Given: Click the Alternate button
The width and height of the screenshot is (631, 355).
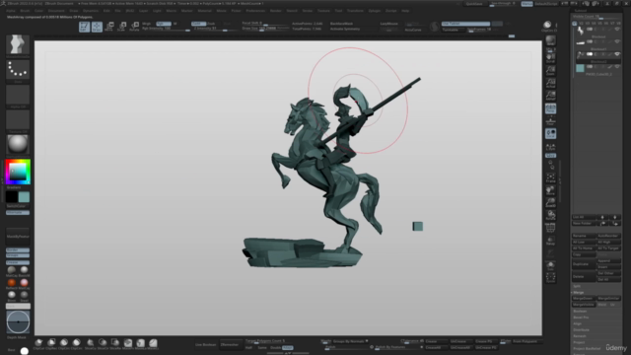Looking at the screenshot, I should 18,213.
